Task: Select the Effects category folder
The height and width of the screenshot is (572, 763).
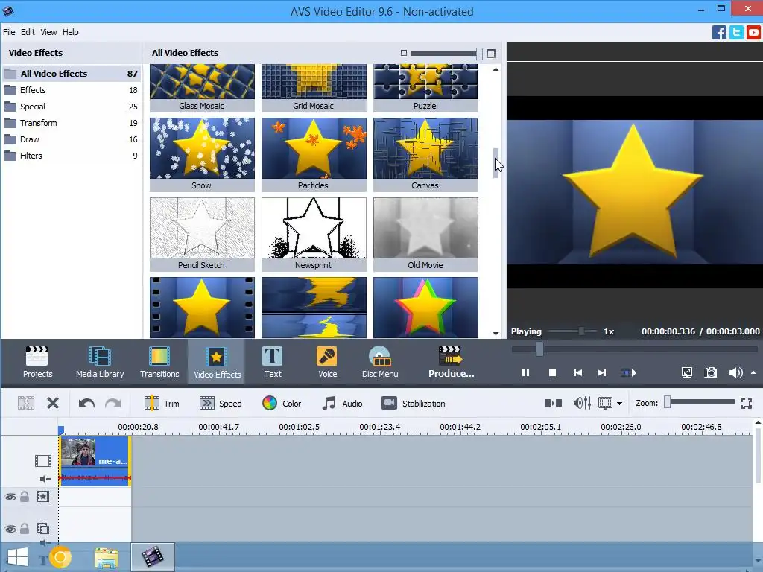Action: pyautogui.click(x=71, y=90)
